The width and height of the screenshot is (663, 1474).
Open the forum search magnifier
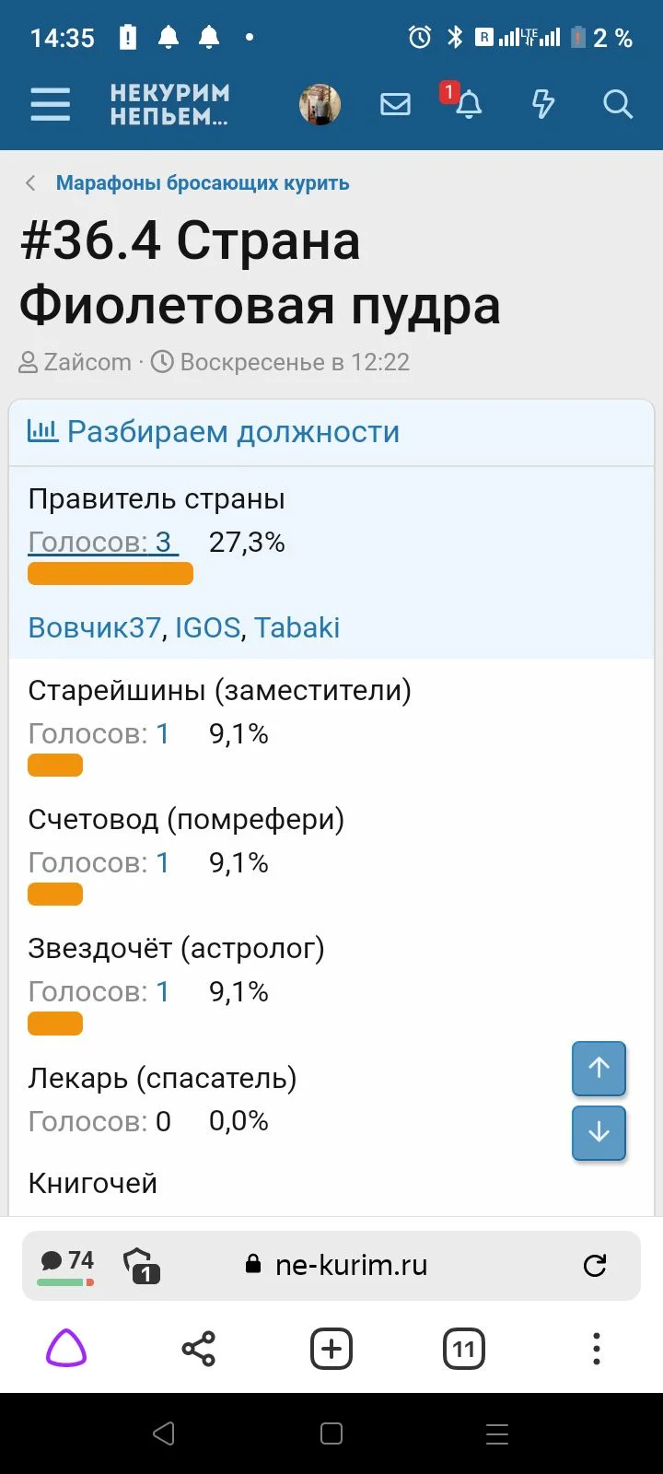pyautogui.click(x=617, y=104)
